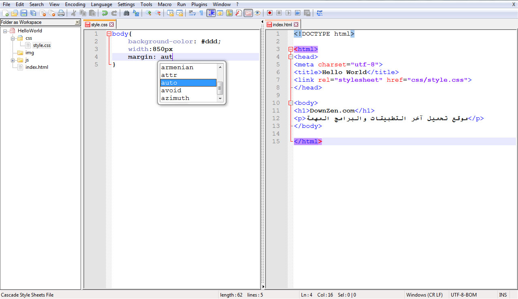Click the Save All toolbar icon
This screenshot has width=518, height=299.
pyautogui.click(x=33, y=13)
